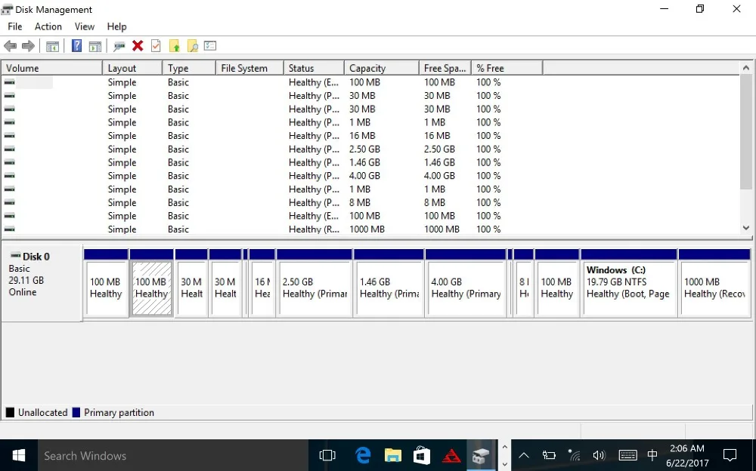Switch the input method with the 中 indicator
Image resolution: width=756 pixels, height=471 pixels.
652,455
